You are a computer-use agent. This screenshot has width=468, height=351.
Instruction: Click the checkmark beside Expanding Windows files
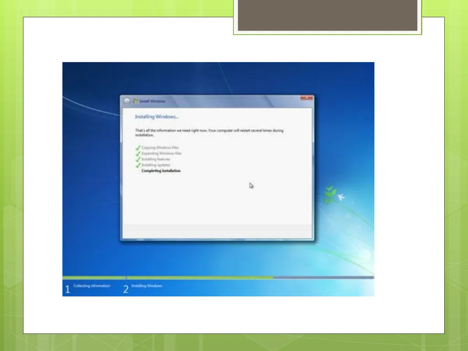coord(138,154)
